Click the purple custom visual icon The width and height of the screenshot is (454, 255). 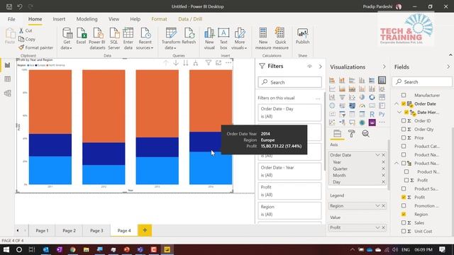372,123
